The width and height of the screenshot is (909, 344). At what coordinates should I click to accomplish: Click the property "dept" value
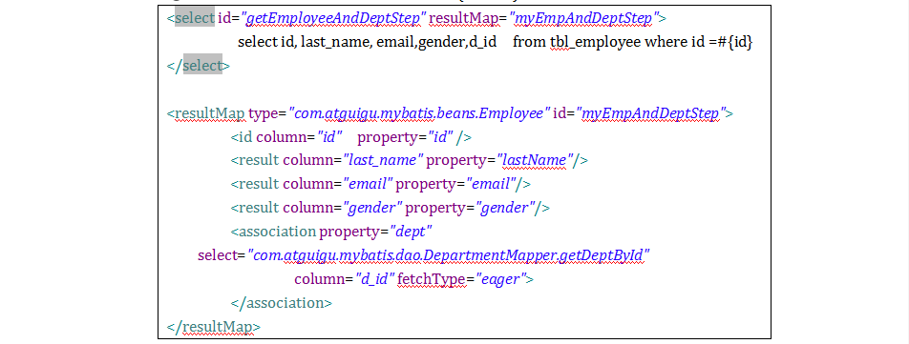(x=412, y=232)
